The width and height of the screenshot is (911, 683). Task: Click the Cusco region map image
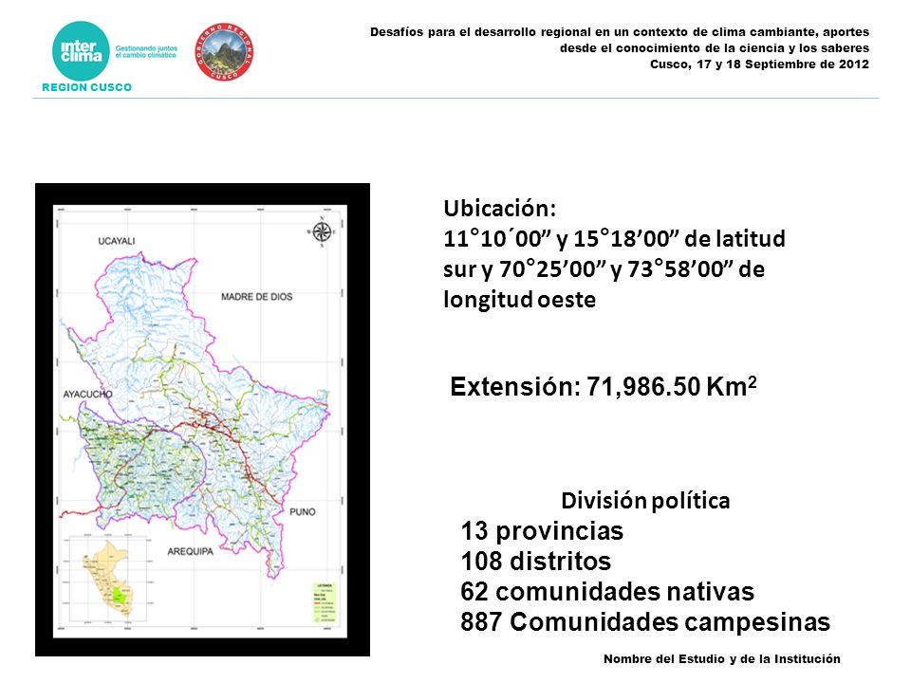(202, 420)
